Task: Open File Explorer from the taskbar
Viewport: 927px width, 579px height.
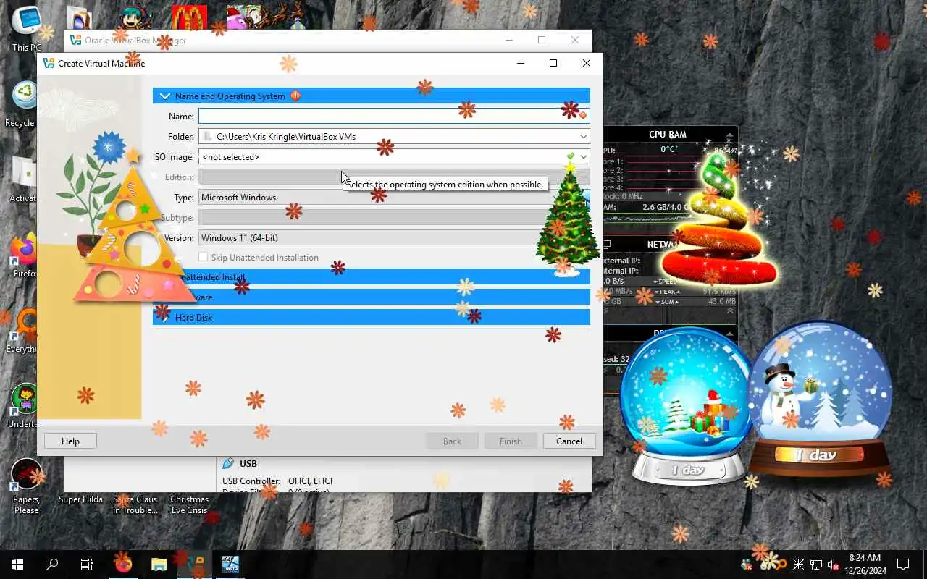Action: click(159, 565)
